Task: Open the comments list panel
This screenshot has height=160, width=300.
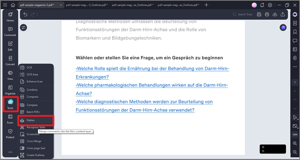Action: (295, 41)
